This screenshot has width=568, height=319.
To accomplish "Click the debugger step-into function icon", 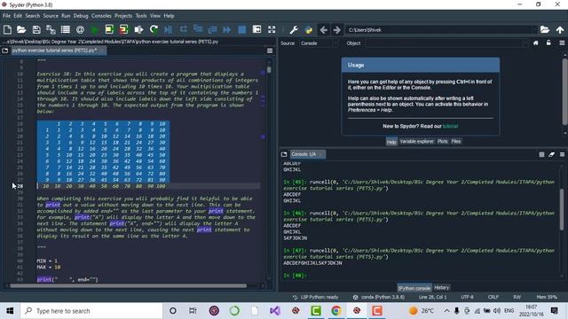I will [198, 29].
